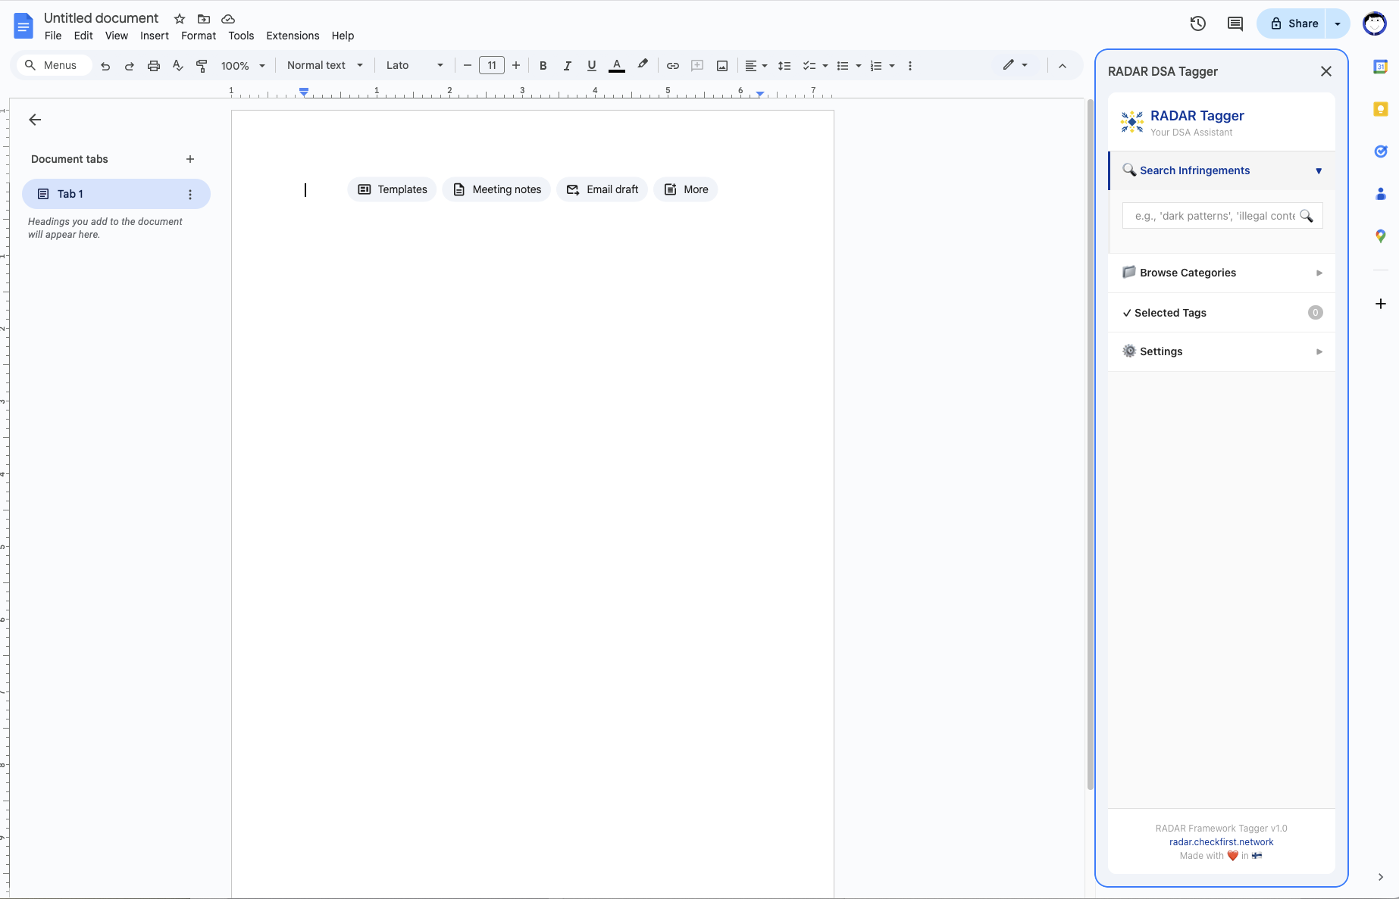Open numbered list options dropdown arrow

(892, 66)
